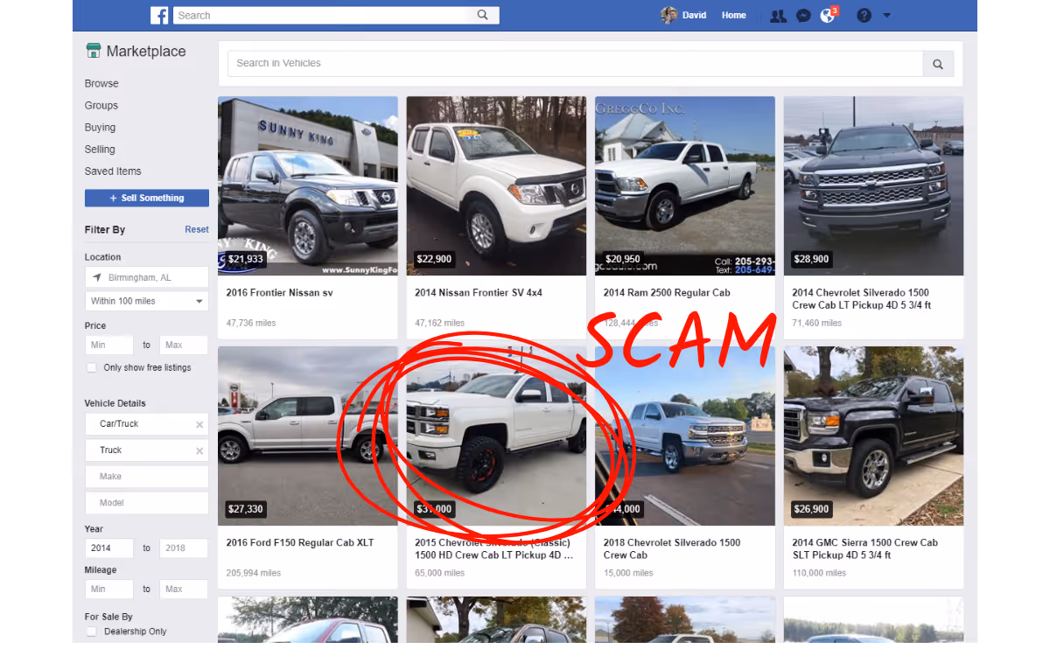Screen dimensions: 1050x656
Task: Click the $20,950 price tag
Action: (623, 260)
